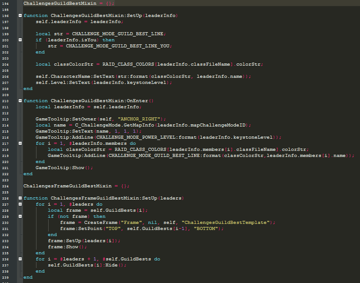Image resolution: width=360 pixels, height=283 pixels.
Task: Click the self.Level:SetText line
Action: 104,83
